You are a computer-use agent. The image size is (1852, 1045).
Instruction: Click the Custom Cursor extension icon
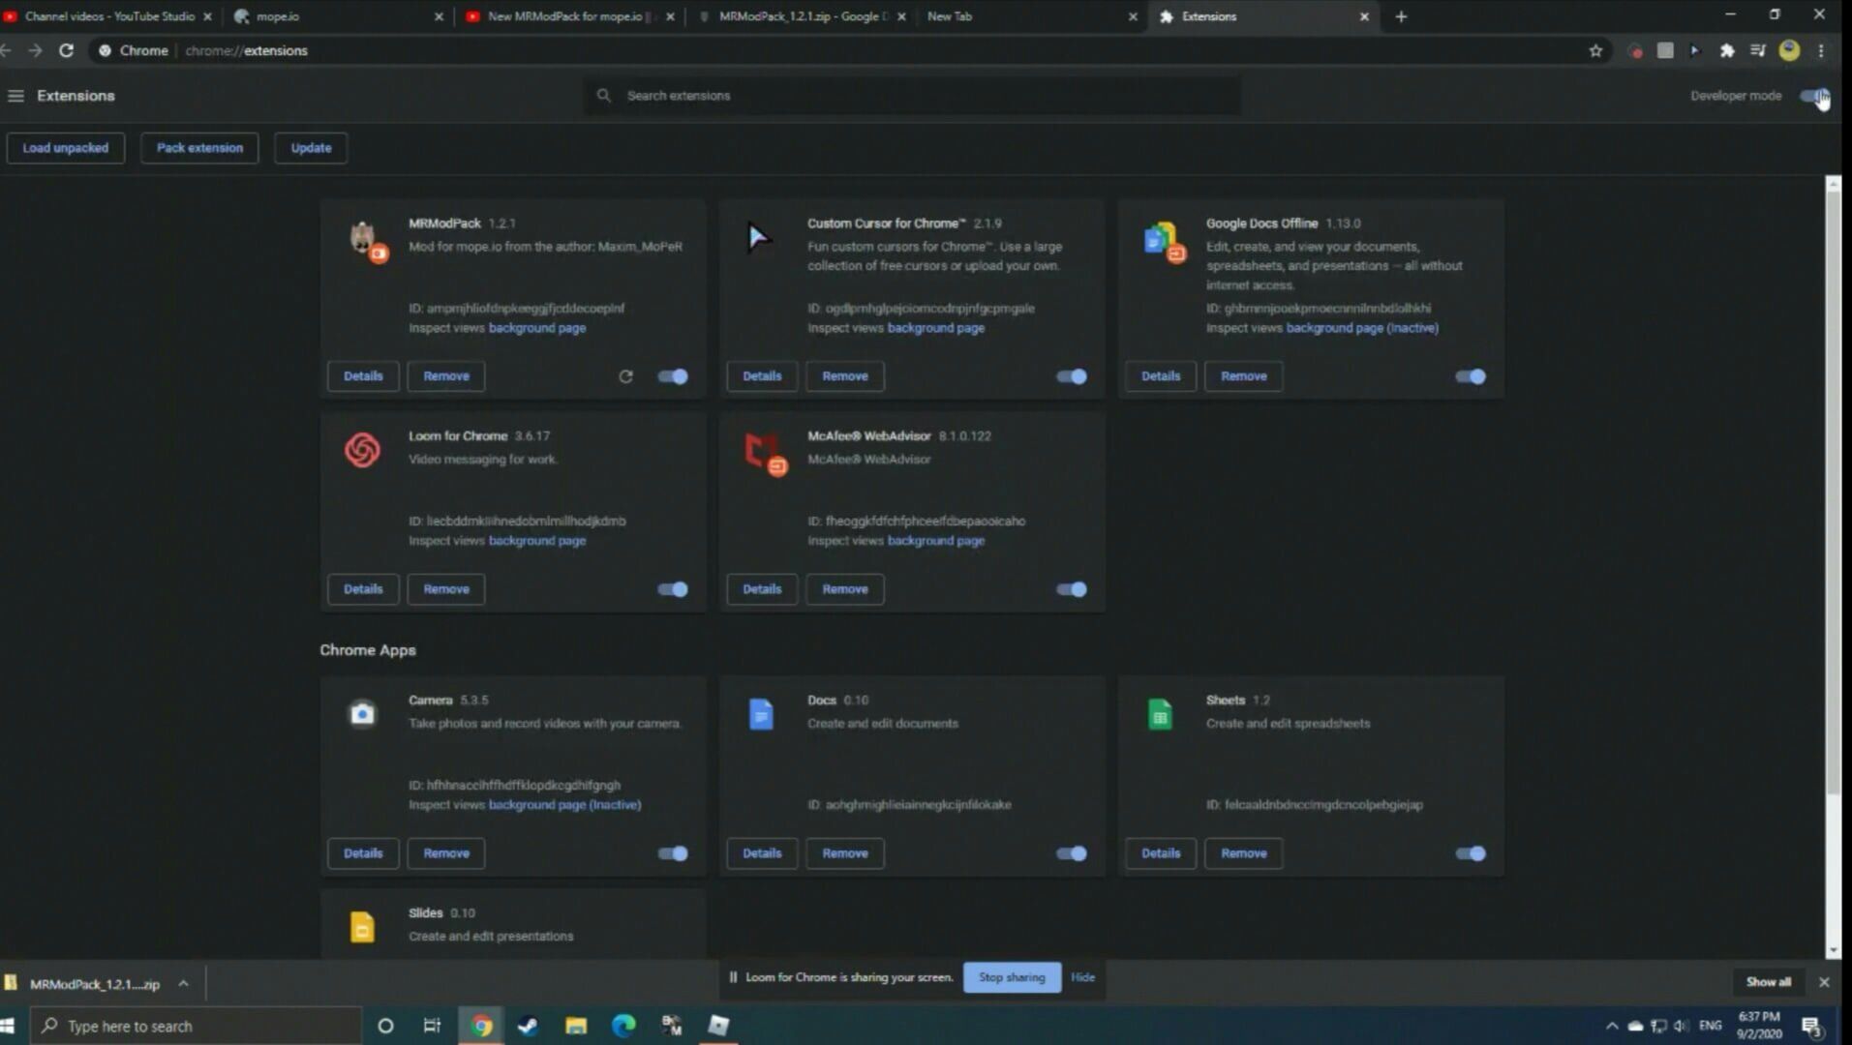pyautogui.click(x=758, y=237)
